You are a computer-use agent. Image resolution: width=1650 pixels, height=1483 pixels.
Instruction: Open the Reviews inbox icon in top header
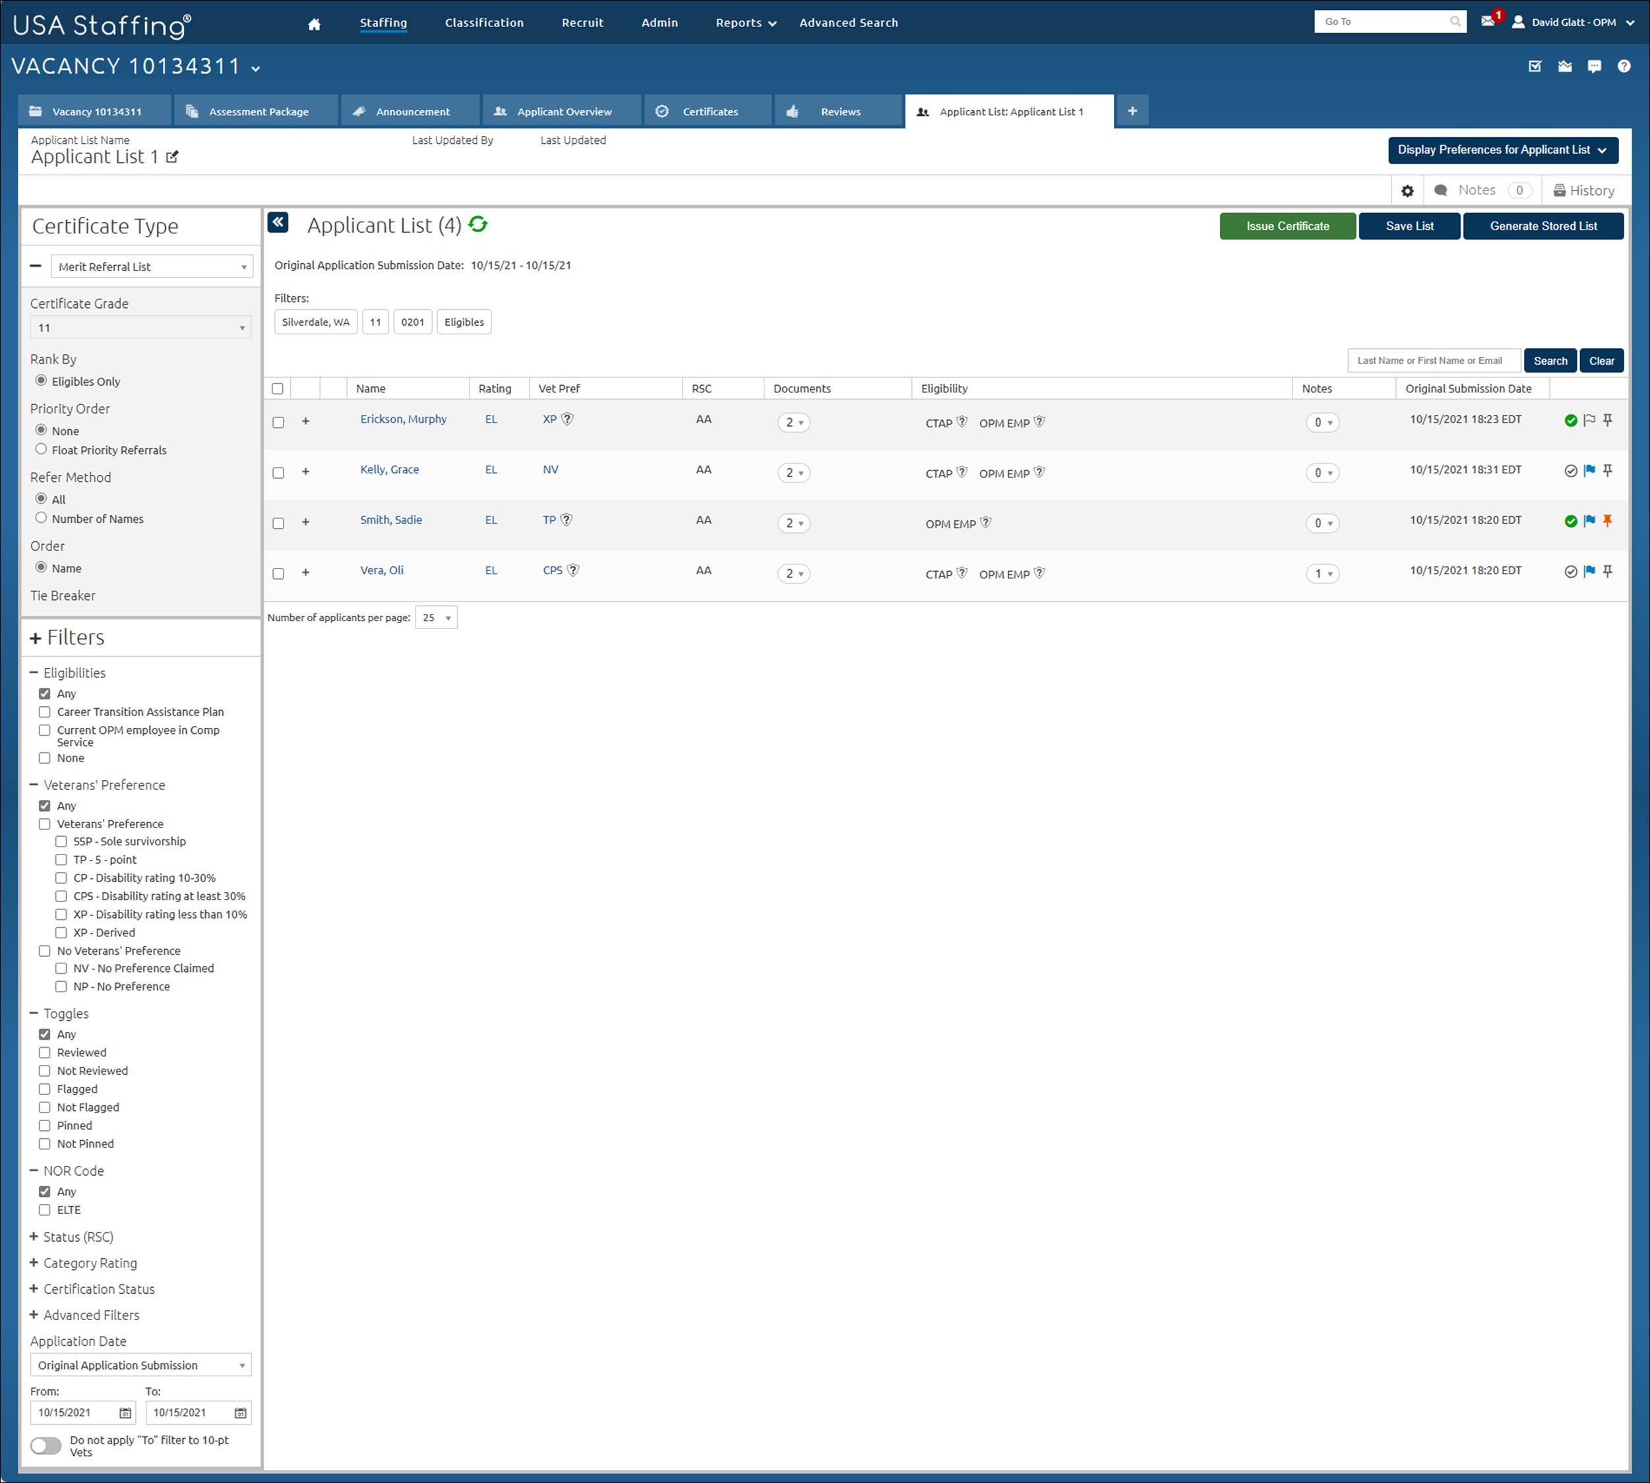[x=1564, y=66]
